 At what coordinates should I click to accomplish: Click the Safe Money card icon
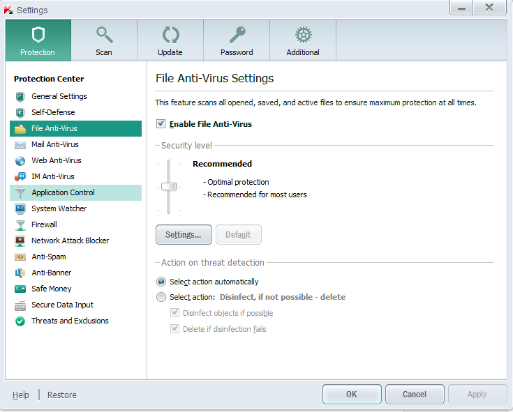tap(20, 289)
